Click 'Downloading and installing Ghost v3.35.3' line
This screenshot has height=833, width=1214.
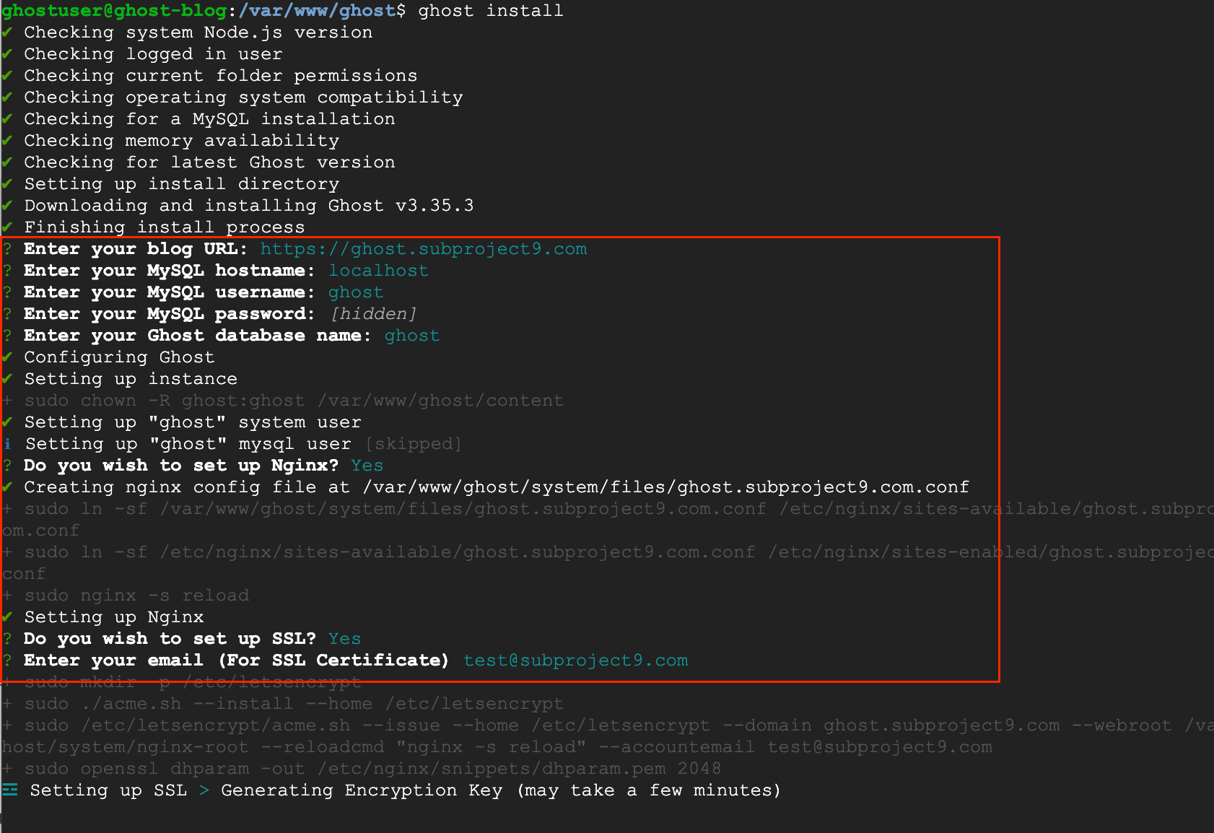pos(249,206)
